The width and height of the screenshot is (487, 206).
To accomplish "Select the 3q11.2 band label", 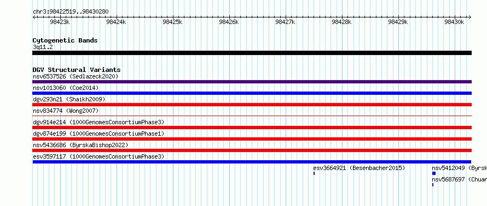I will coord(43,47).
